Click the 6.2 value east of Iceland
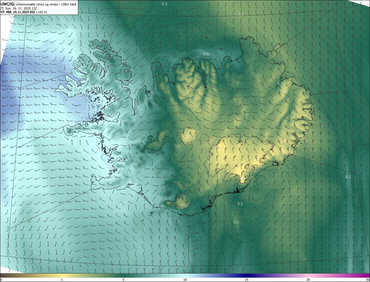 pyautogui.click(x=348, y=176)
